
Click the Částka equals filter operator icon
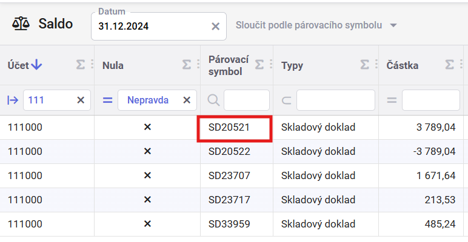point(392,100)
